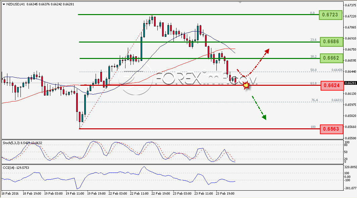This screenshot has height=198, width=357.
Task: Click the Fibonacci 50.0 level label
Action: [313, 70]
